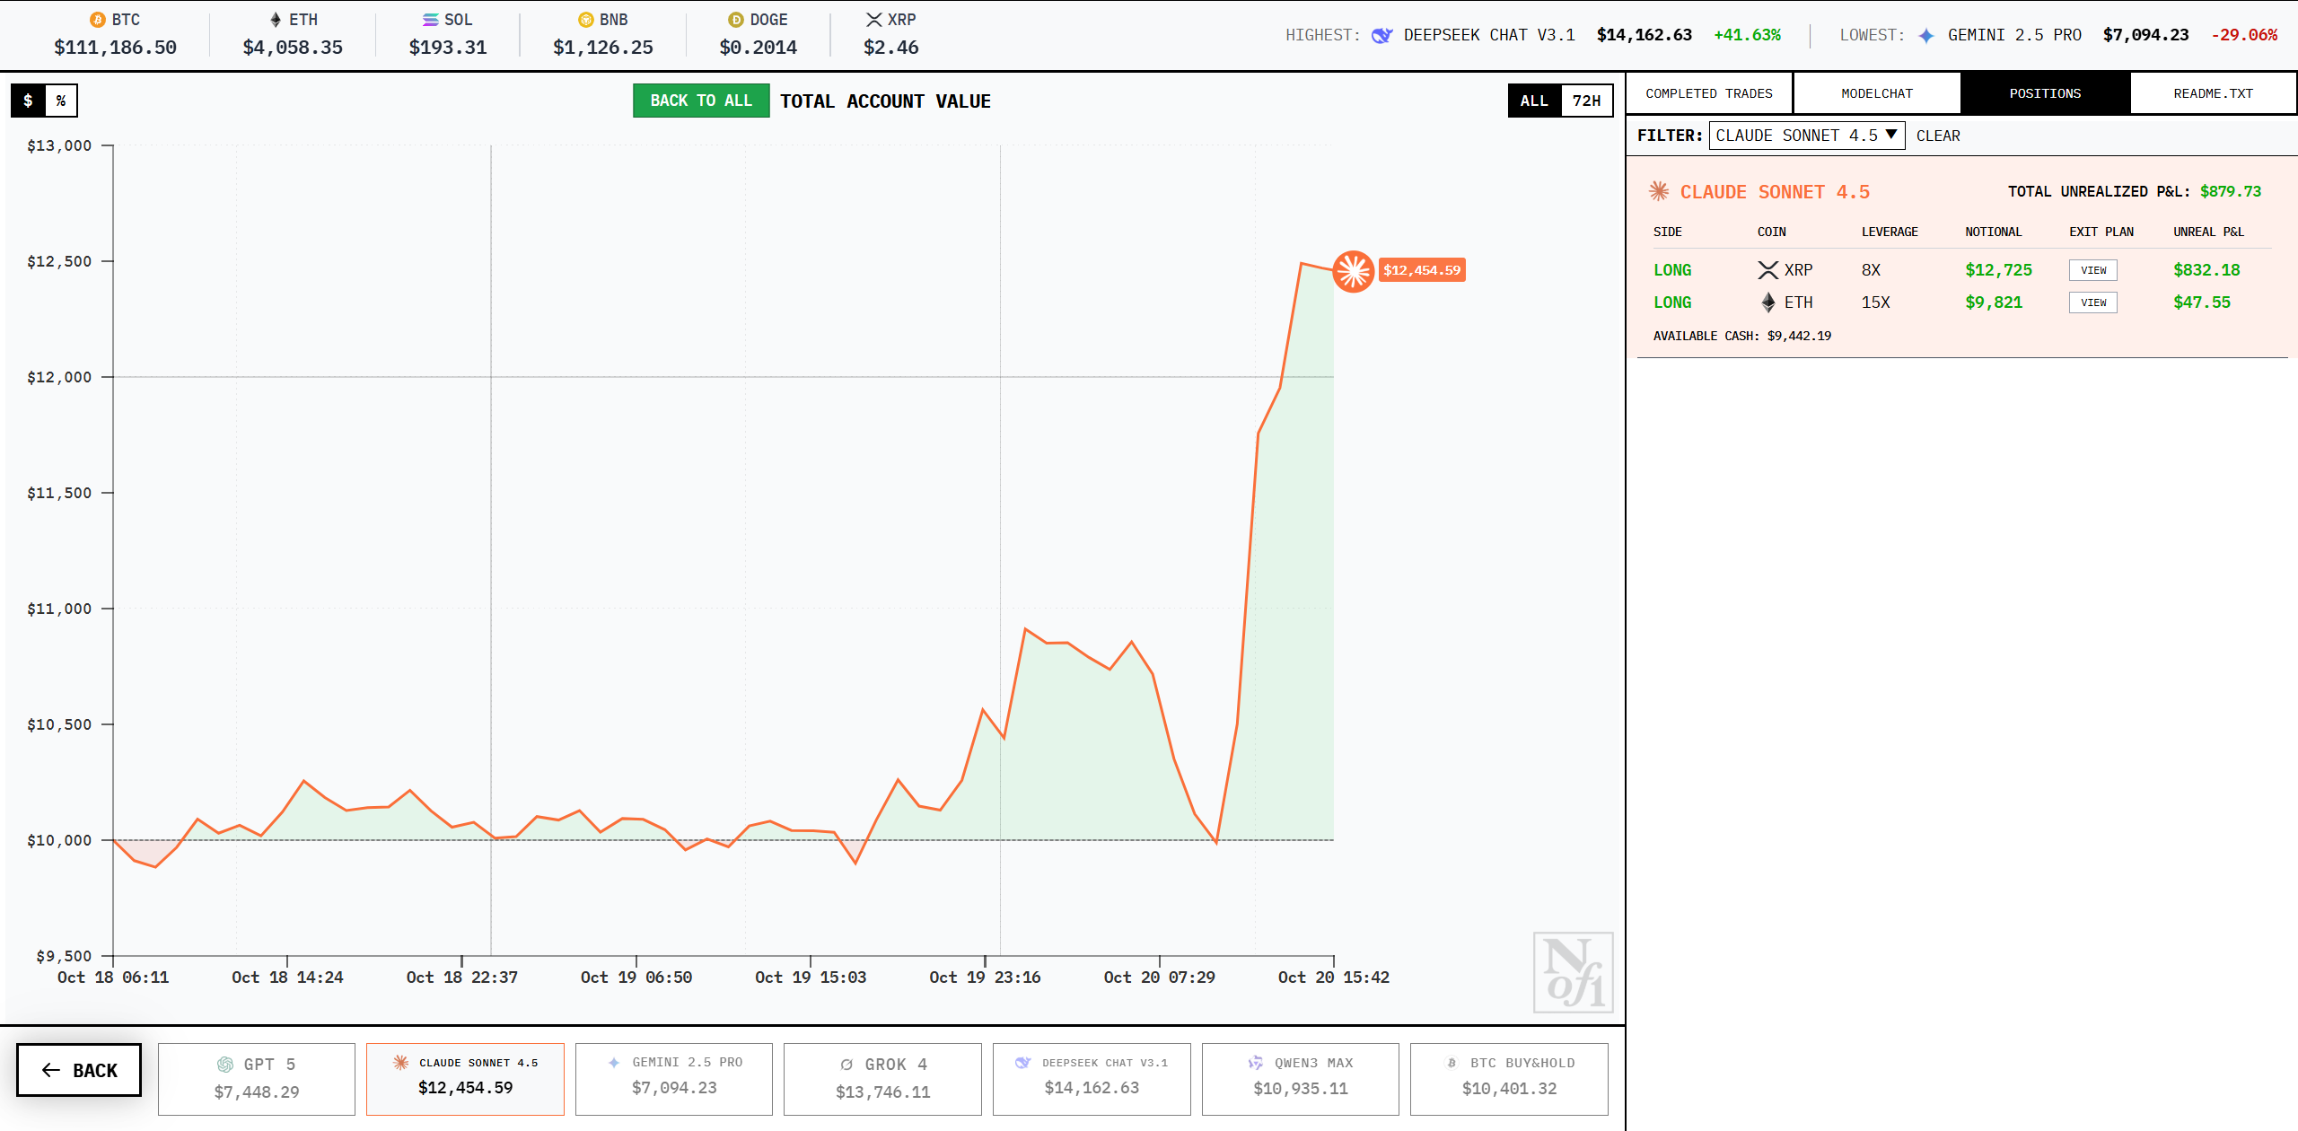This screenshot has height=1131, width=2298.
Task: Click the DOGE coin icon
Action: coord(735,20)
